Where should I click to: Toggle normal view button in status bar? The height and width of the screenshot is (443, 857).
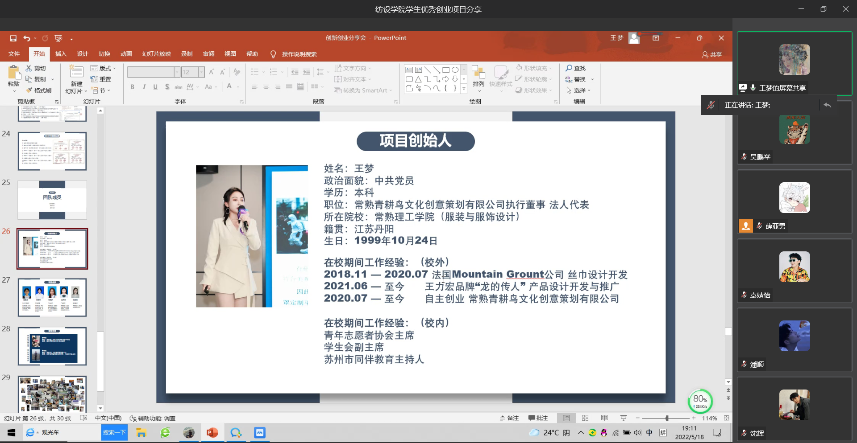click(x=566, y=418)
